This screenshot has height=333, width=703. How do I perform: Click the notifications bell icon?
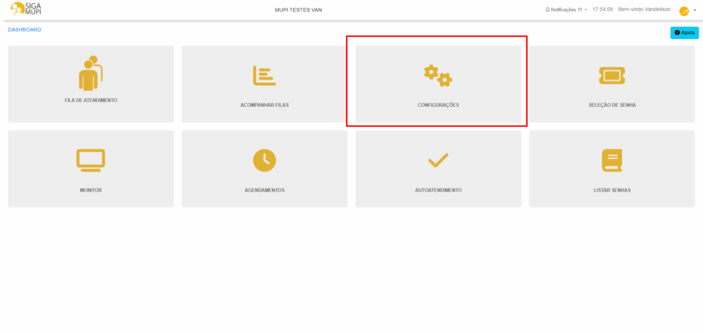547,10
